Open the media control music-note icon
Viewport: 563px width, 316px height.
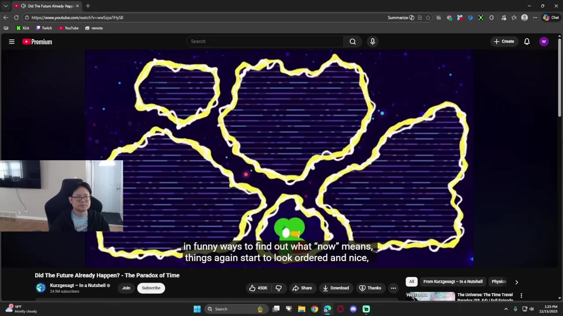coord(504,18)
